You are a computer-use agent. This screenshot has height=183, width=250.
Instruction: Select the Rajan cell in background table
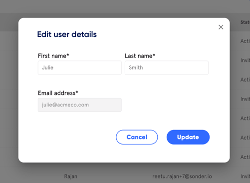coord(71,176)
